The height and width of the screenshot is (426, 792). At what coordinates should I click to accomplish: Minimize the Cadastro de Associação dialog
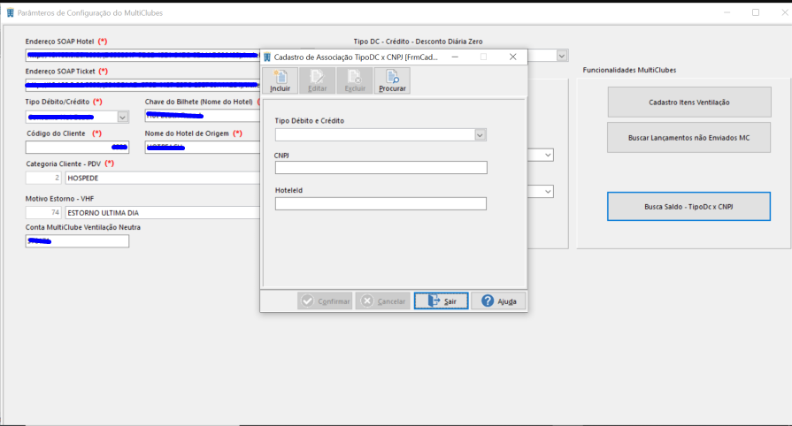[x=455, y=57]
